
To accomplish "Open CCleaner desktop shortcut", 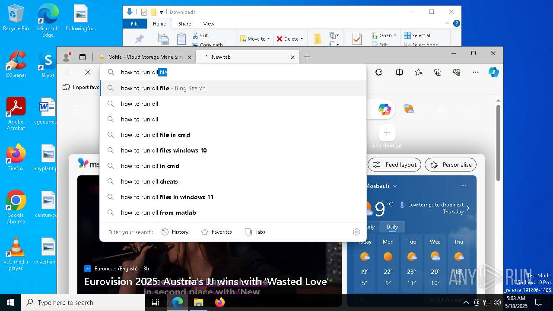I will pos(16,64).
